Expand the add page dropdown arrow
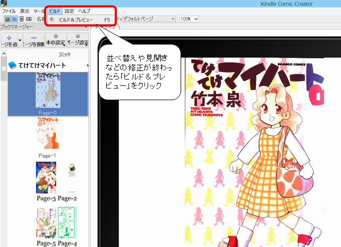Screen dimensions: 341x247 (x=20, y=40)
